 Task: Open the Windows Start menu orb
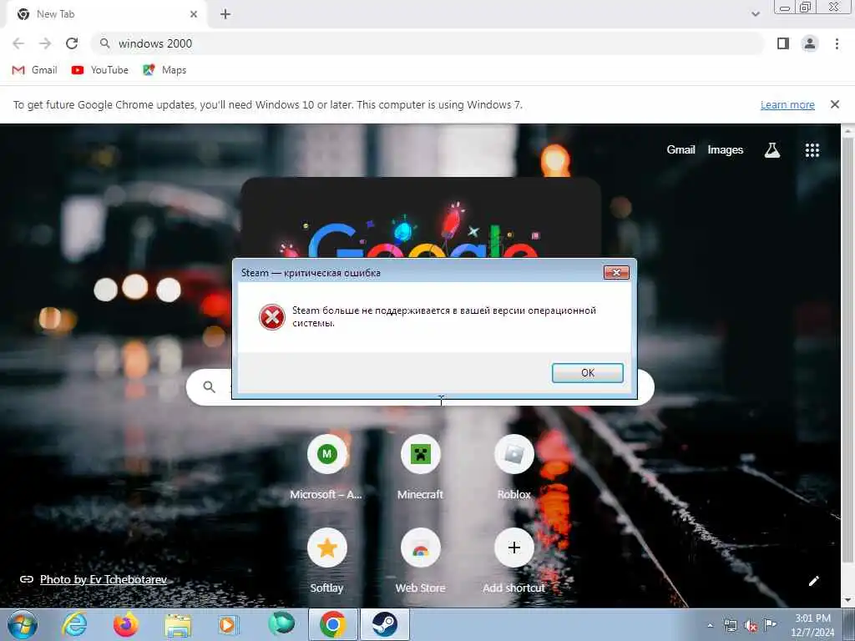[23, 624]
